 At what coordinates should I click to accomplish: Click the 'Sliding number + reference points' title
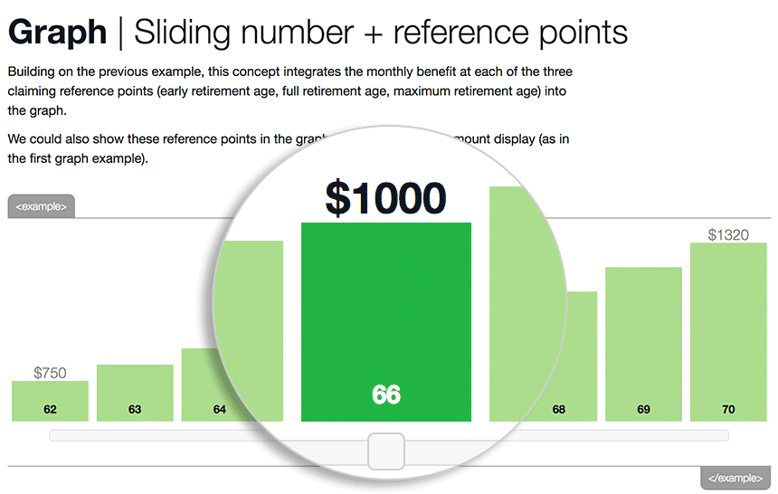381,33
